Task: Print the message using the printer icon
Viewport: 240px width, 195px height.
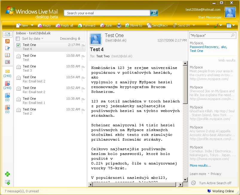Action: [119, 25]
